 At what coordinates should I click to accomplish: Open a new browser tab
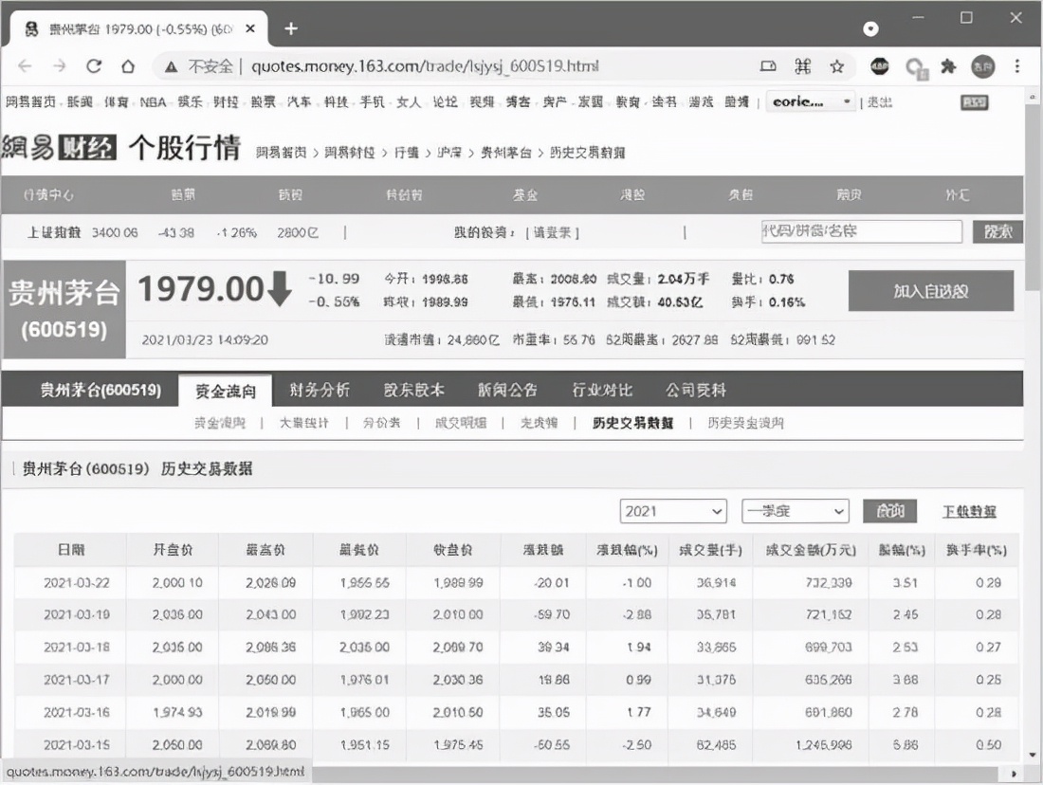[290, 27]
